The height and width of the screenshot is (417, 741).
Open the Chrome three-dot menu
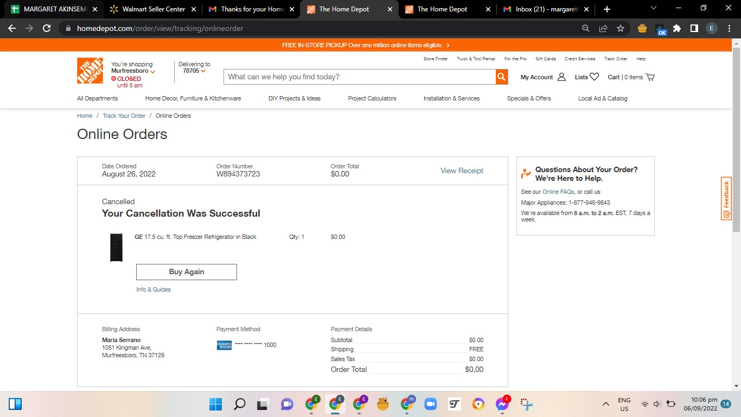pyautogui.click(x=730, y=29)
